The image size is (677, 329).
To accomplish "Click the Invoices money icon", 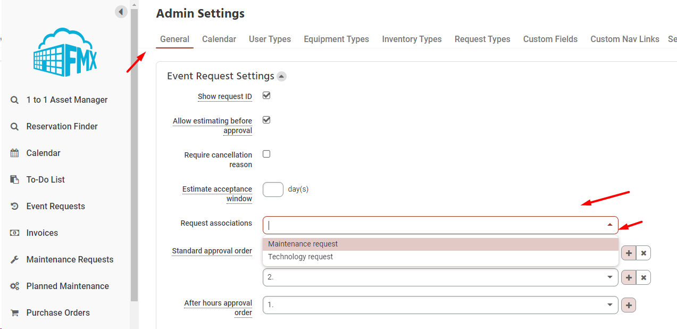I will tap(15, 233).
